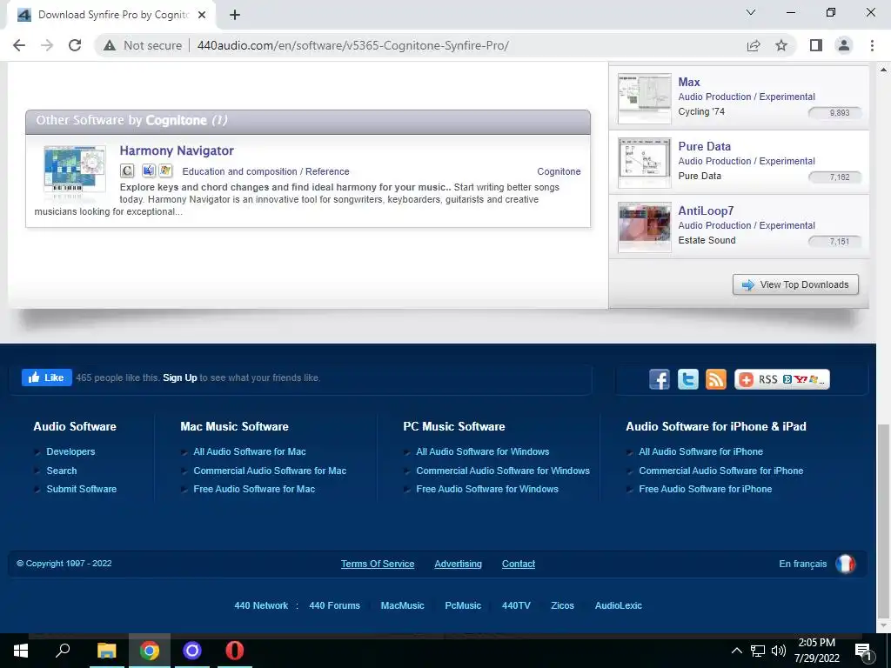Viewport: 891px width, 668px height.
Task: Open Chrome three-dot menu
Action: pos(872,45)
